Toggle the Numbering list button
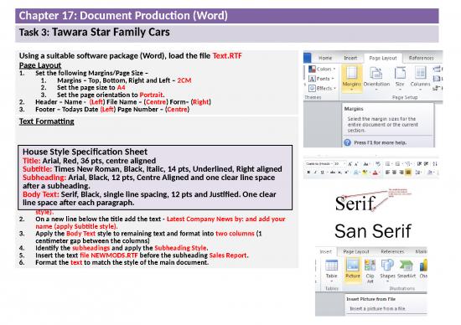Viewport: 461px width, 325px height. tap(398, 164)
